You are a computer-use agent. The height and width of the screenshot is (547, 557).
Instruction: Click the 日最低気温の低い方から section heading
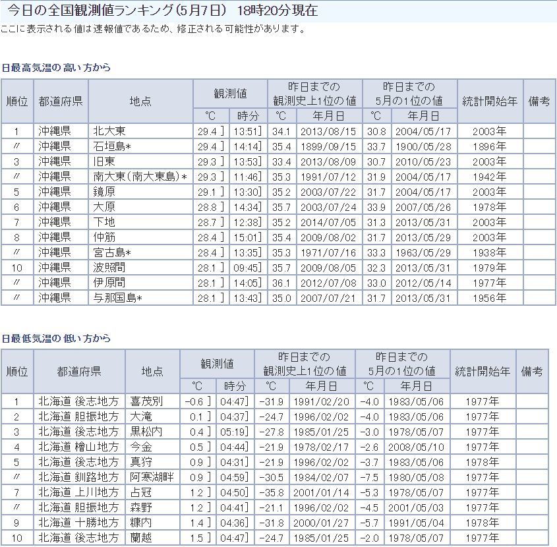tap(56, 338)
